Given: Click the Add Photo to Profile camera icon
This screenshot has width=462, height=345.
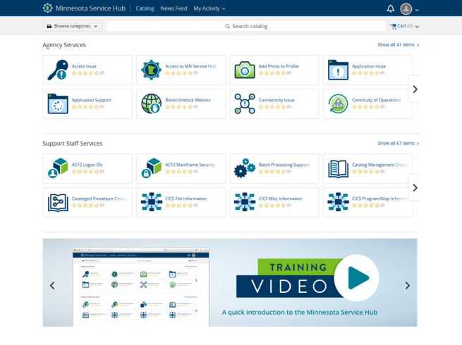Looking at the screenshot, I should pyautogui.click(x=245, y=70).
